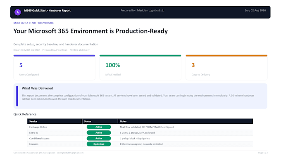
Task: Click the 'Generated by Arwaz Khan' footer text
Action: coord(48,153)
